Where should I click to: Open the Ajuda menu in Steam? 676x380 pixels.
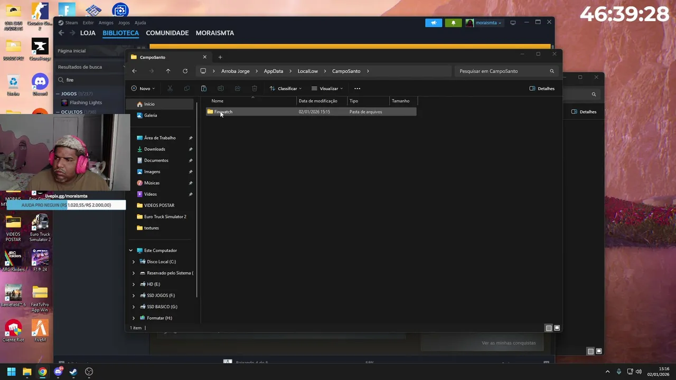click(x=140, y=23)
